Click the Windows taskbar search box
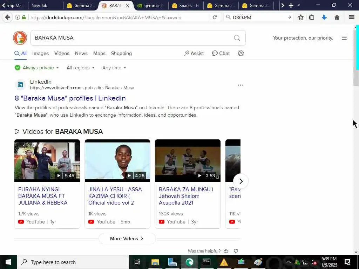 coord(73,262)
